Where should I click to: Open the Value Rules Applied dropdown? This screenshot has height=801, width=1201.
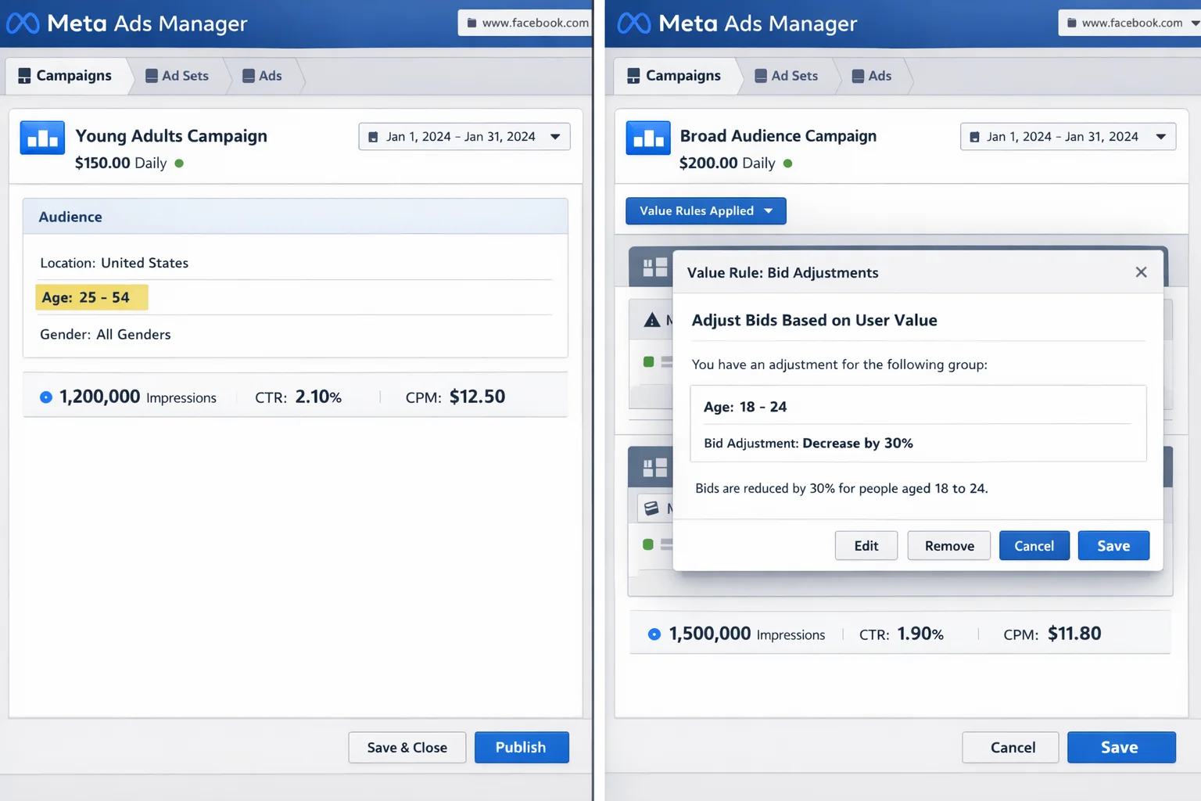704,210
